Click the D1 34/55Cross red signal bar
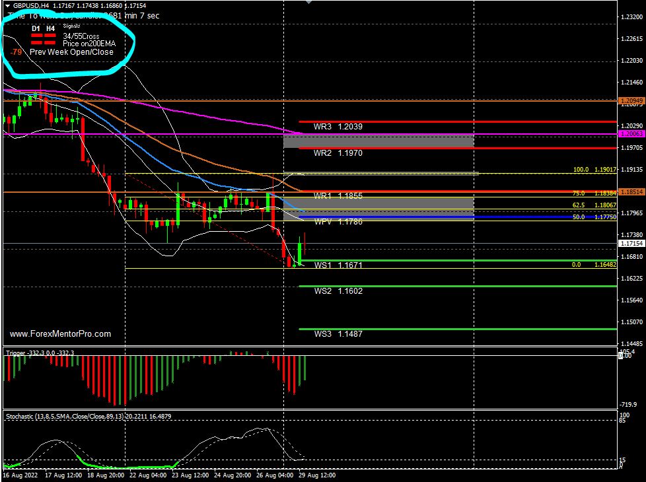The width and height of the screenshot is (646, 482). pos(37,36)
